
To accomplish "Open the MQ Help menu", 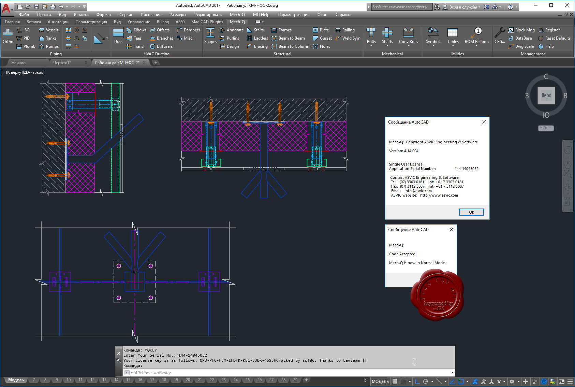I will click(x=261, y=15).
